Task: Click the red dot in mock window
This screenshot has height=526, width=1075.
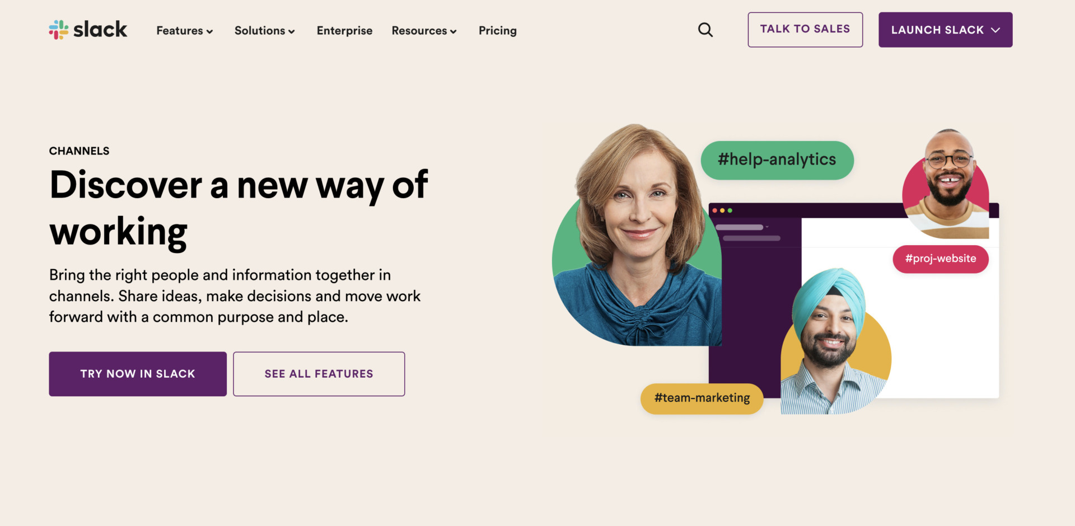Action: 715,210
